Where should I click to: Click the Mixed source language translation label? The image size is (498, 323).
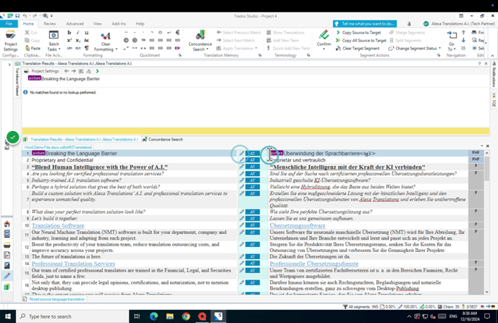point(57,299)
